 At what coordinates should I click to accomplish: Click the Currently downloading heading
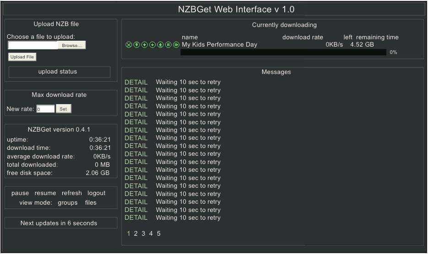coord(284,25)
